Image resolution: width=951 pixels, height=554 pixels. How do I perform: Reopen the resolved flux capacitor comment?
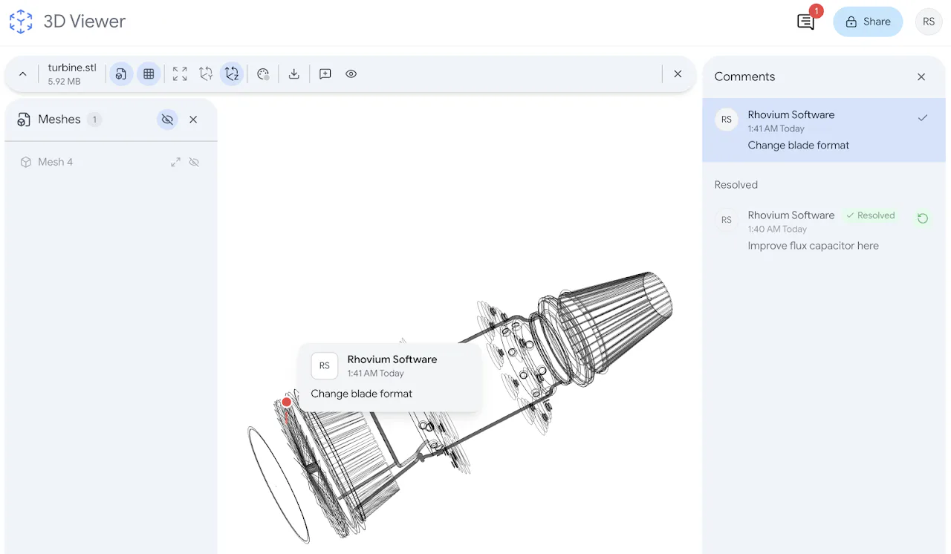pos(923,218)
